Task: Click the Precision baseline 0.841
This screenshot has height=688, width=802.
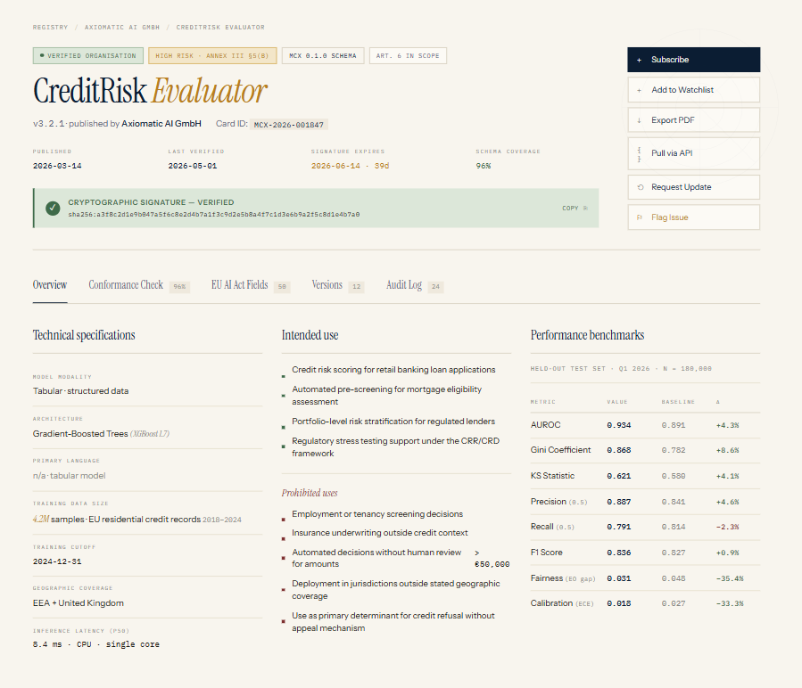Action: [x=674, y=502]
